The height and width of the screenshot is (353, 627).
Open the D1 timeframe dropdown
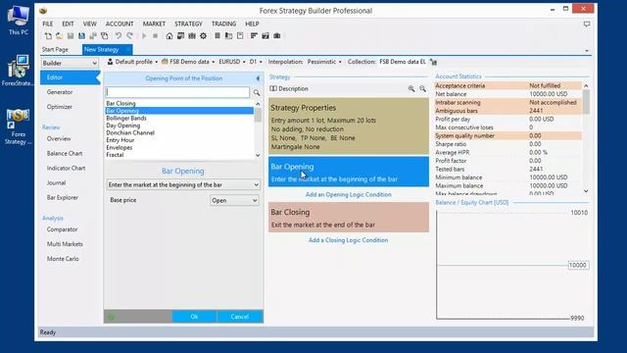(x=256, y=62)
